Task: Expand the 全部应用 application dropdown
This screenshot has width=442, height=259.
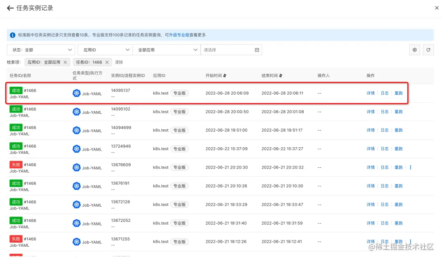Action: pyautogui.click(x=167, y=50)
